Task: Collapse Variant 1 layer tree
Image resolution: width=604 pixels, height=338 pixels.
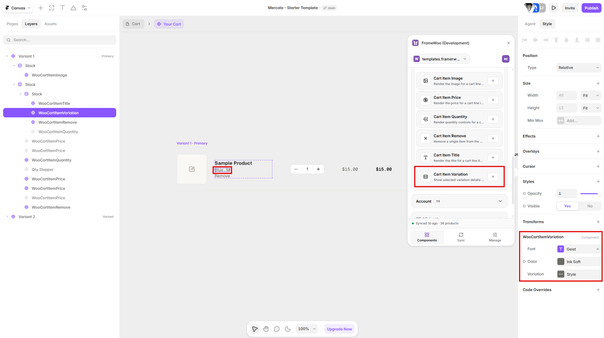Action: (x=7, y=56)
